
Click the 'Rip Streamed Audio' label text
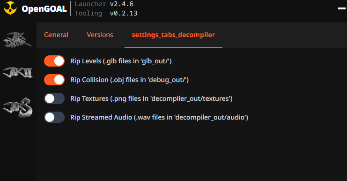pos(101,117)
